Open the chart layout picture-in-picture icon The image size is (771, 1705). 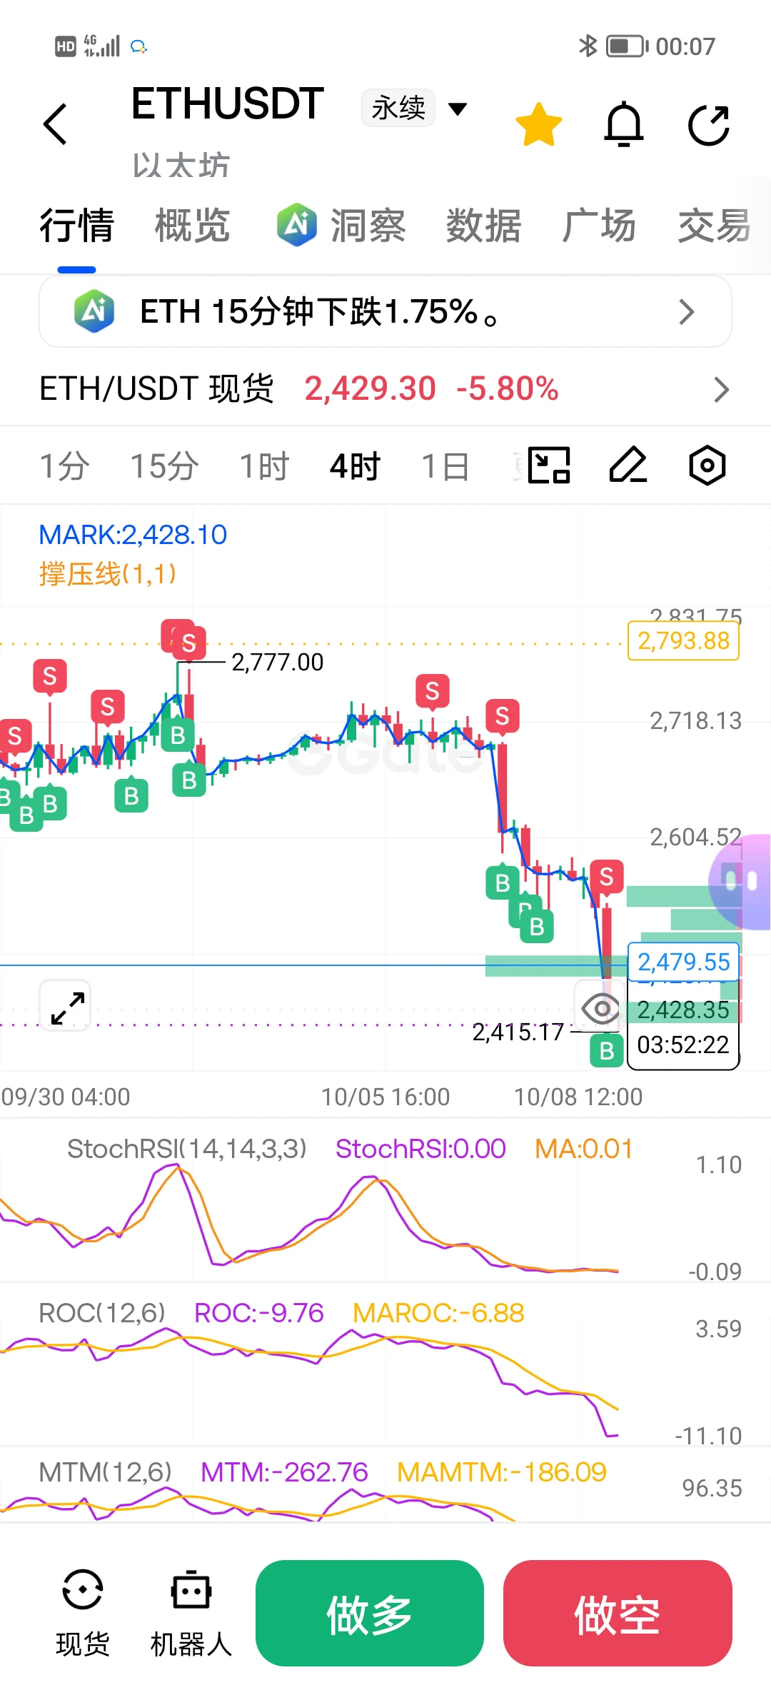click(x=549, y=466)
